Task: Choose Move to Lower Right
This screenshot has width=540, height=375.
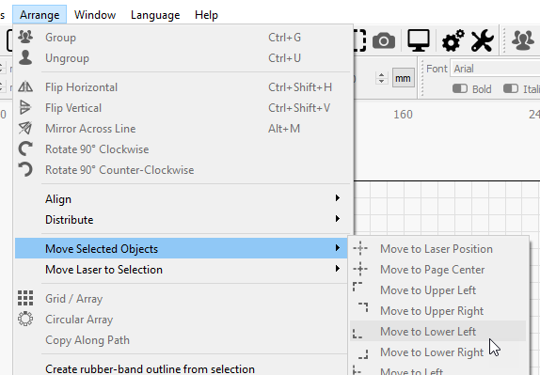Action: click(438, 352)
